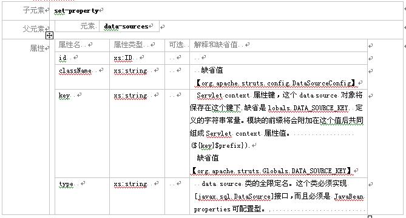Click xs:string in the type row
406x218 pixels.
(130, 184)
